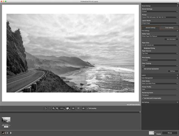Collapse the Stored Settings section
The height and width of the screenshot is (136, 179).
[177, 6]
